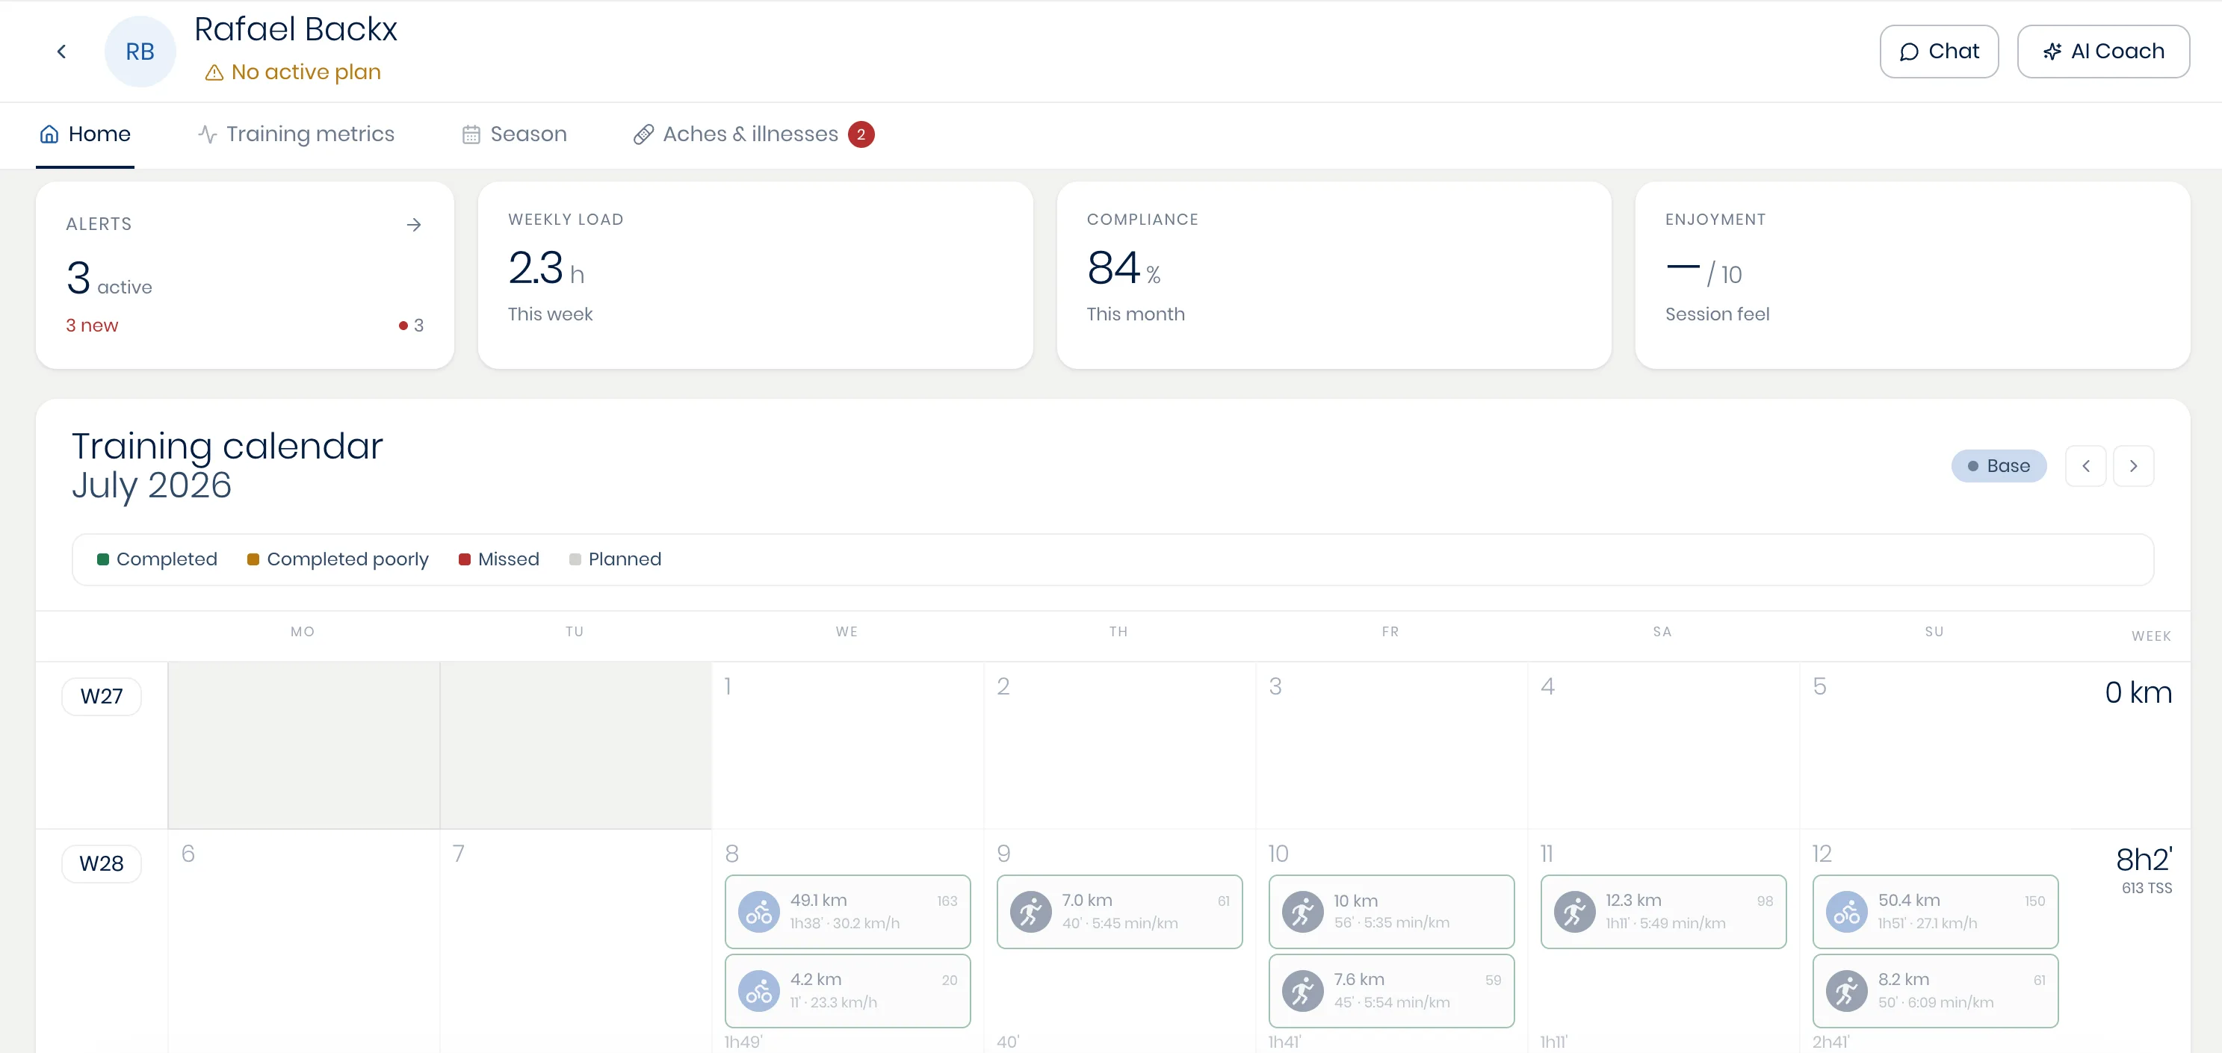This screenshot has width=2222, height=1053.
Task: Click the Training metrics pulse icon
Action: coord(207,134)
